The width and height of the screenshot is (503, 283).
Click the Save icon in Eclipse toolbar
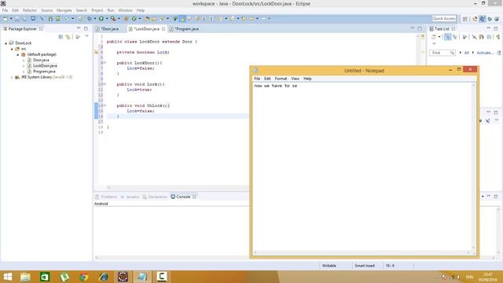[x=17, y=19]
